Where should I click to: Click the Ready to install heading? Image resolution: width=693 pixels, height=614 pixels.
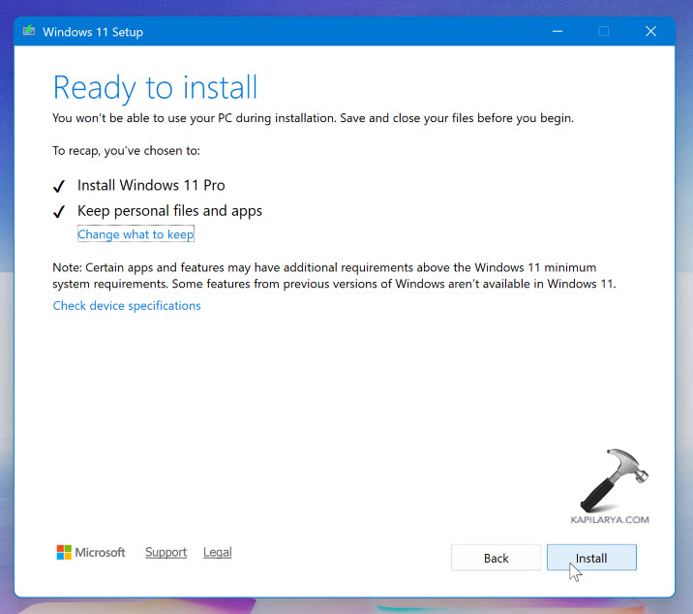(155, 87)
